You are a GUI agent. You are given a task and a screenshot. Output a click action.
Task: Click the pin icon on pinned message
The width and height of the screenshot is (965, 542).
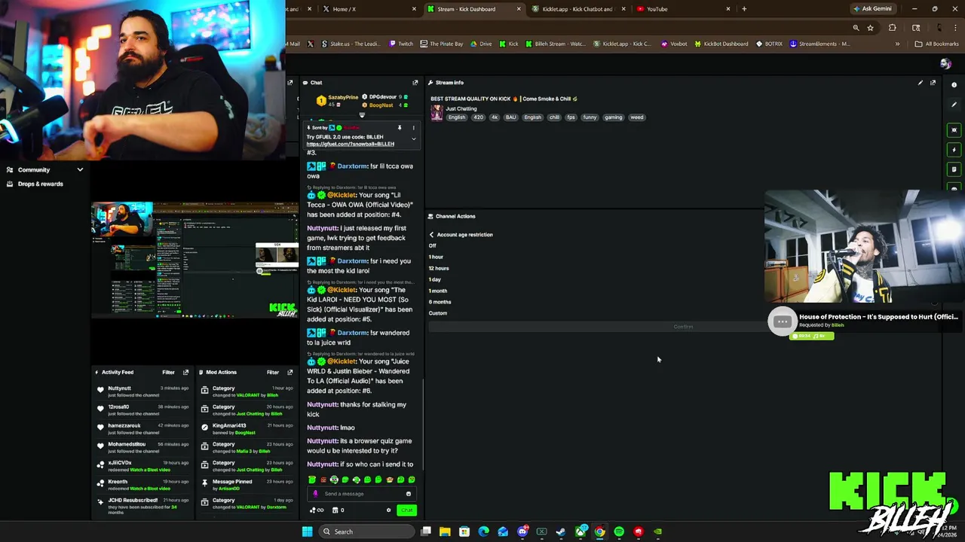(400, 128)
